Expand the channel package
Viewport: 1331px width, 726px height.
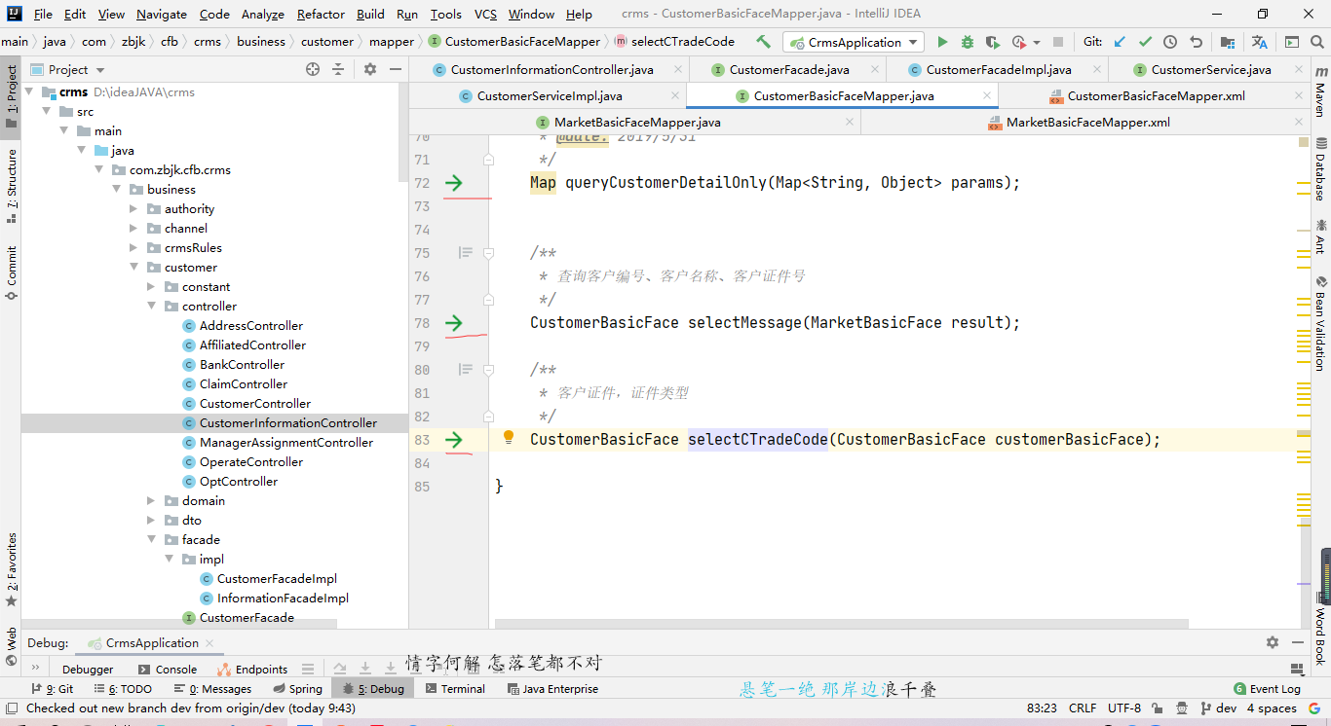[x=134, y=228]
